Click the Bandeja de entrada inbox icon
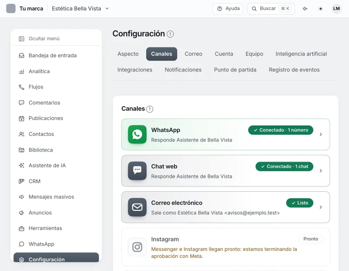Viewport: 349px width, 271px height. [21, 56]
